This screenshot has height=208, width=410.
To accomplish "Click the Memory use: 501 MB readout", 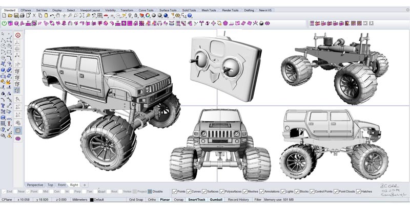I will pos(279,200).
